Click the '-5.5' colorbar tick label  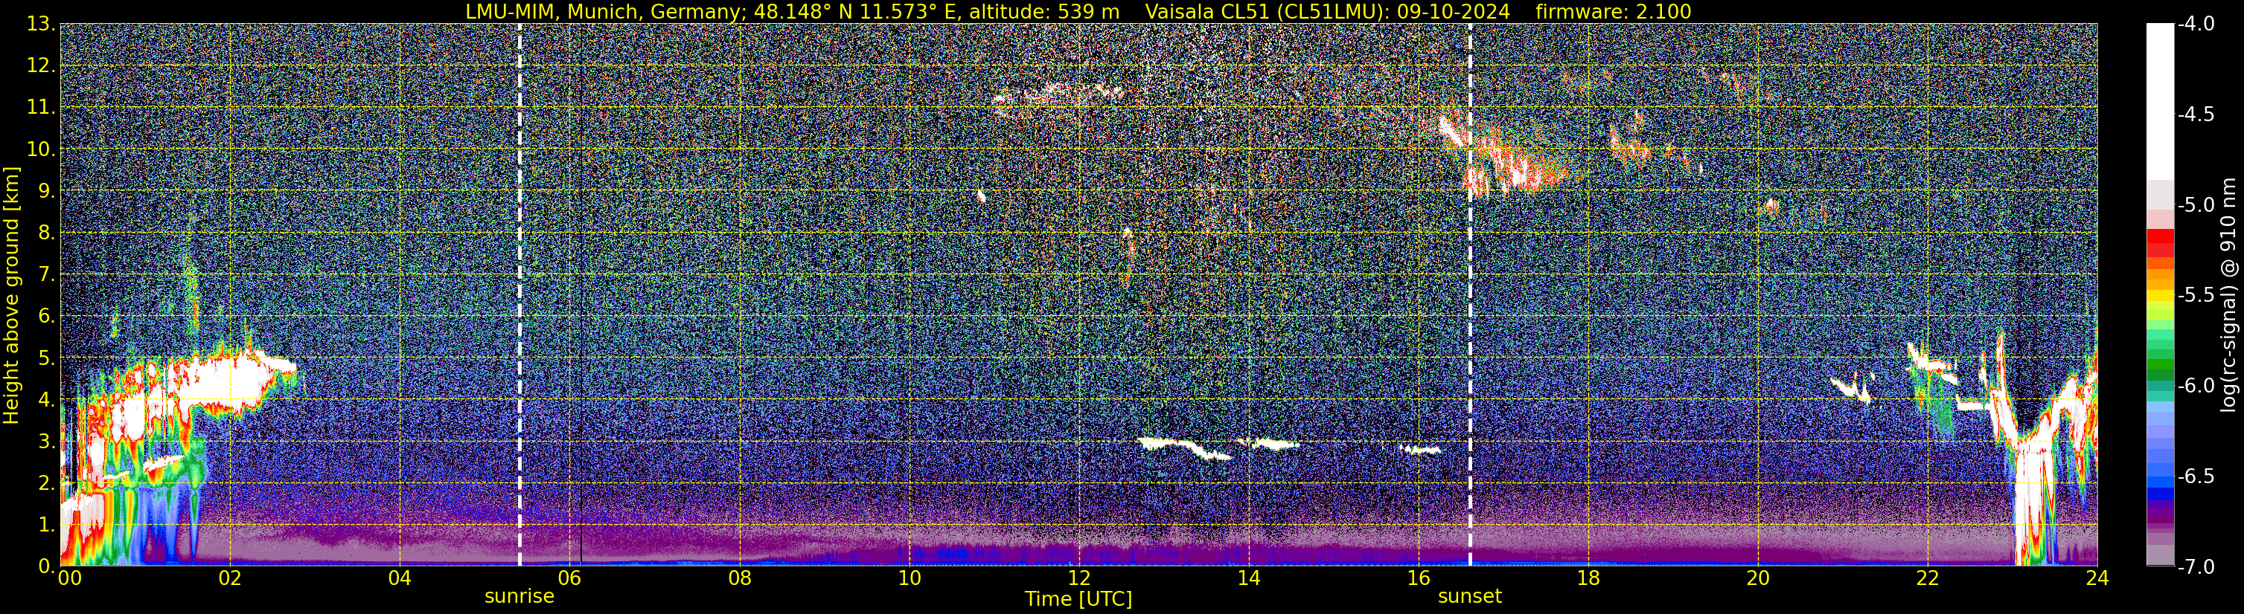[x=2195, y=296]
